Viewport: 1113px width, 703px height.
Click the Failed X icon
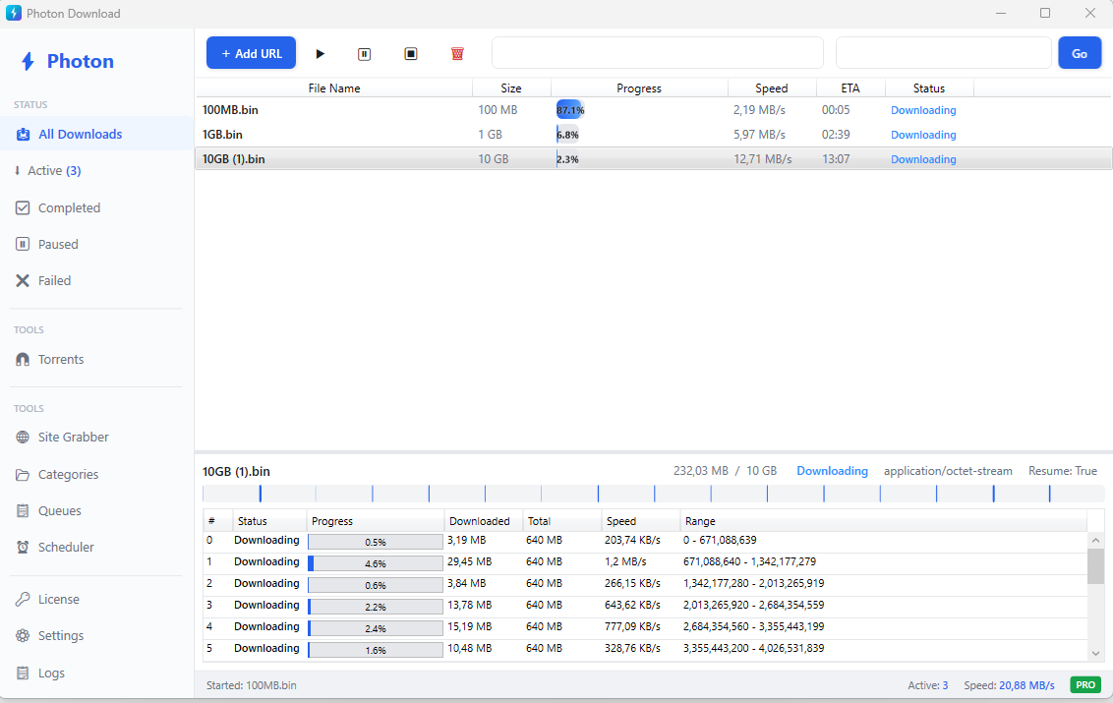pyautogui.click(x=23, y=280)
